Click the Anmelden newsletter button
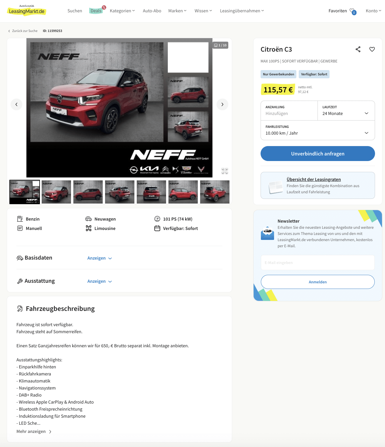This screenshot has width=385, height=447. coord(318,282)
